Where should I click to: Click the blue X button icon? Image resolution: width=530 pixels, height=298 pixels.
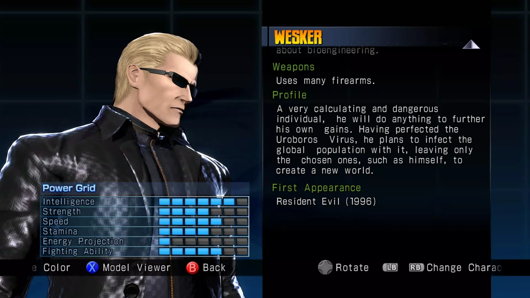[92, 267]
